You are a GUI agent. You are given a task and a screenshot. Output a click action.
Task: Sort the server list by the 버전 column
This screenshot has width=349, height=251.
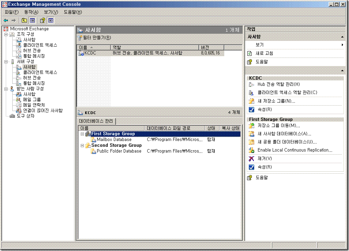pyautogui.click(x=211, y=47)
